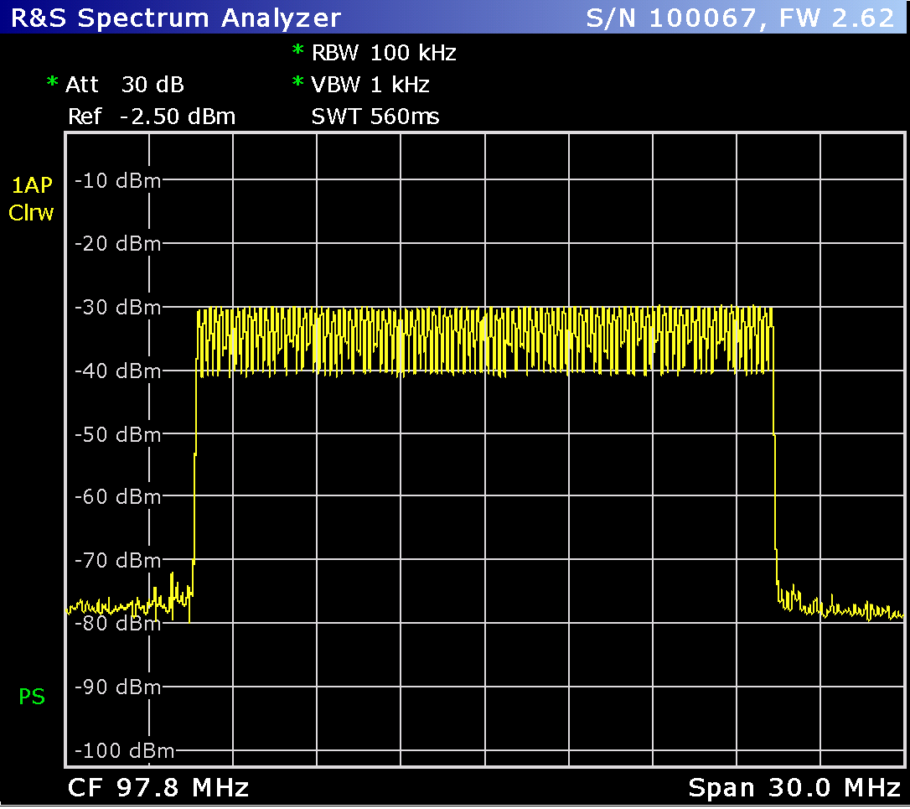Click the Ref -2.50 dBm reference level
This screenshot has height=809, width=910.
(152, 117)
